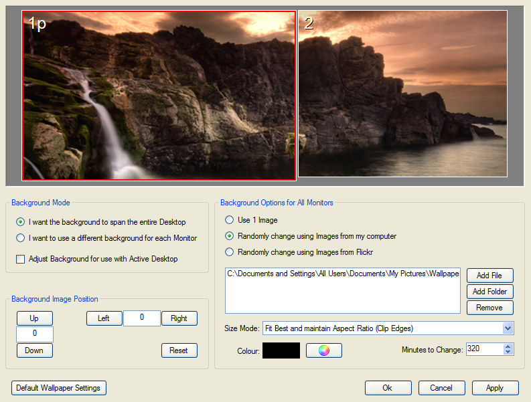
Task: Open Default Wallpaper Settings
Action: [x=59, y=388]
